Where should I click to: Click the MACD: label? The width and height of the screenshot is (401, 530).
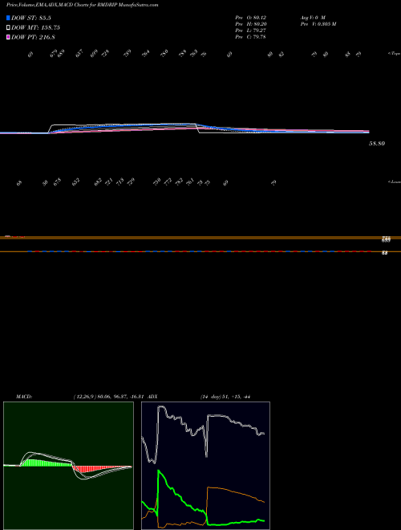coord(23,397)
